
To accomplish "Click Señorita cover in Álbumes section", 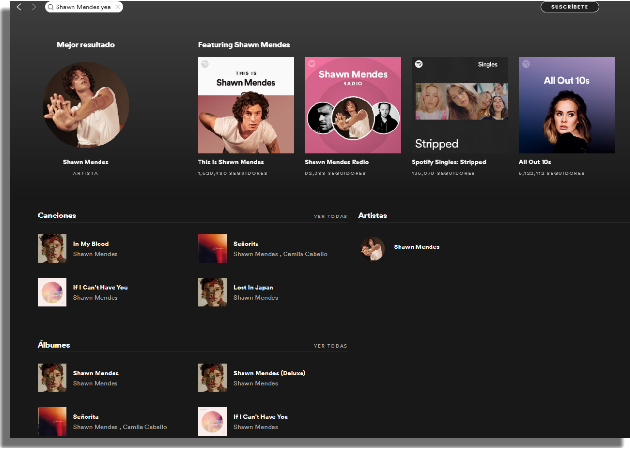I will [x=52, y=421].
